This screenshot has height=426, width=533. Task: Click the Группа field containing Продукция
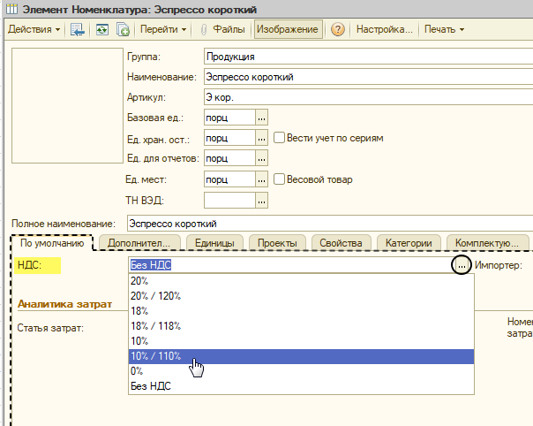coord(368,57)
